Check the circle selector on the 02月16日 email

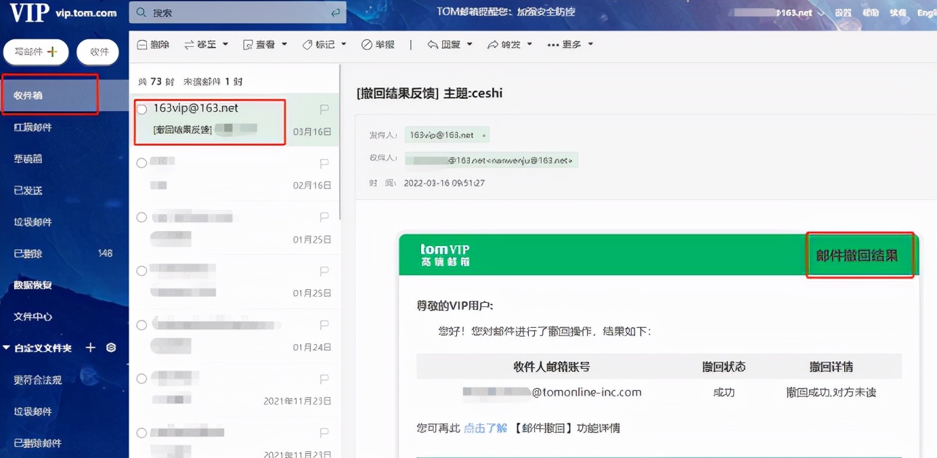point(141,162)
